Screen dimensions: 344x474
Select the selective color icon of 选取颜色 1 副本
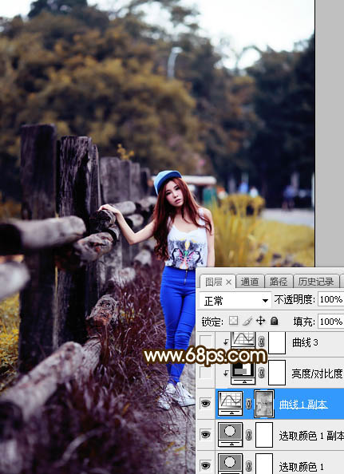231,435
